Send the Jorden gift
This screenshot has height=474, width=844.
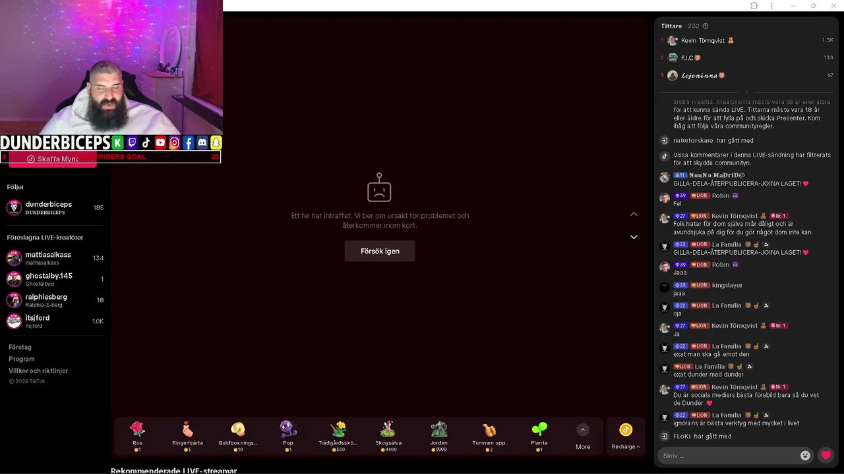point(438,436)
